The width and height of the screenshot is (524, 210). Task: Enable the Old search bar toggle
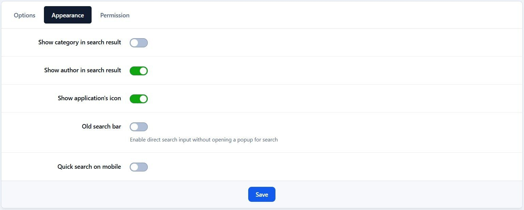coord(139,127)
